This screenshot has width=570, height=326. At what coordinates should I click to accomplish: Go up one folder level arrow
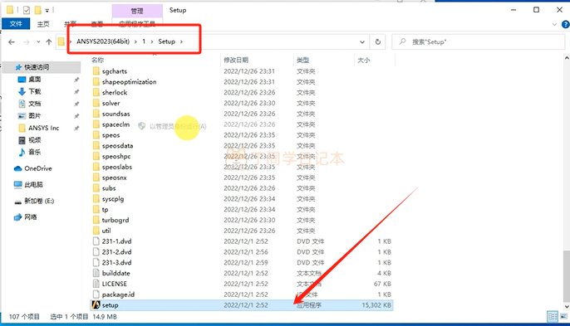click(49, 42)
